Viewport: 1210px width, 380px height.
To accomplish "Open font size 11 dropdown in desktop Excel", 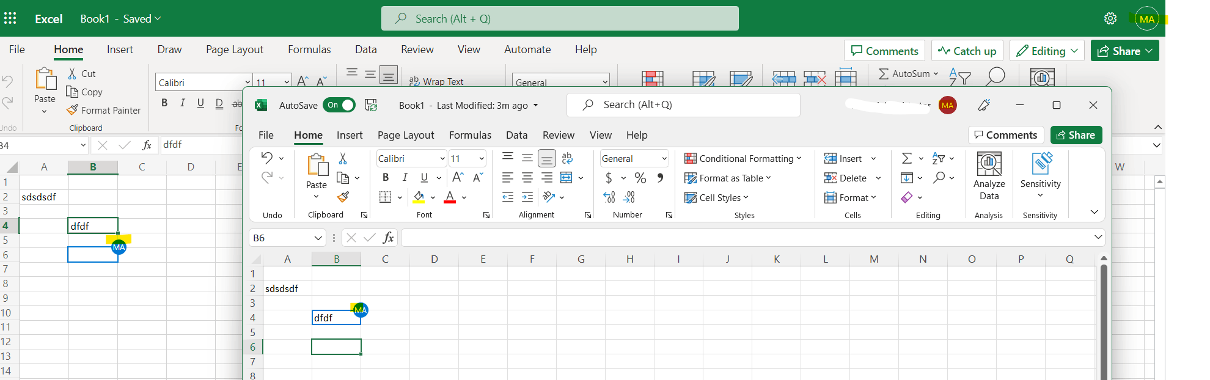I will pos(482,159).
